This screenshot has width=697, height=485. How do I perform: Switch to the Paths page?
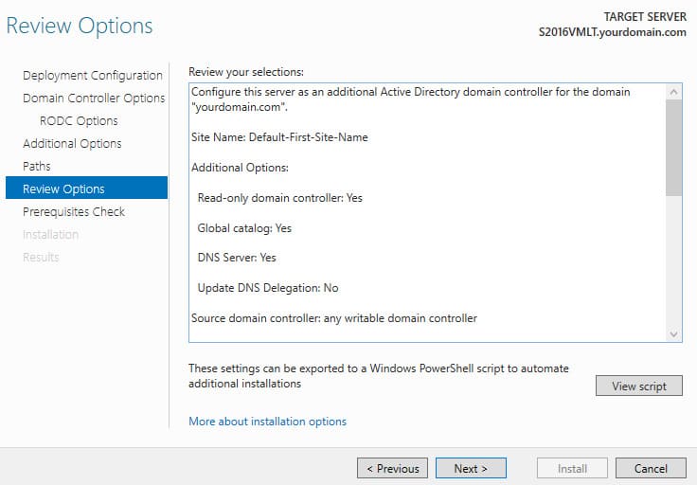point(36,167)
